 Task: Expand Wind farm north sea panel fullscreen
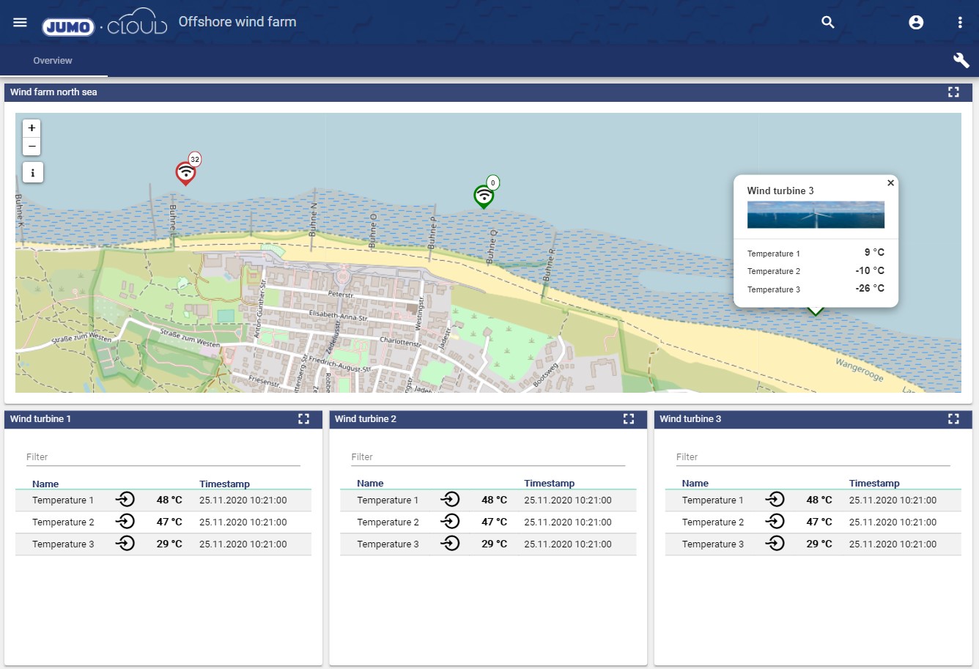click(953, 92)
